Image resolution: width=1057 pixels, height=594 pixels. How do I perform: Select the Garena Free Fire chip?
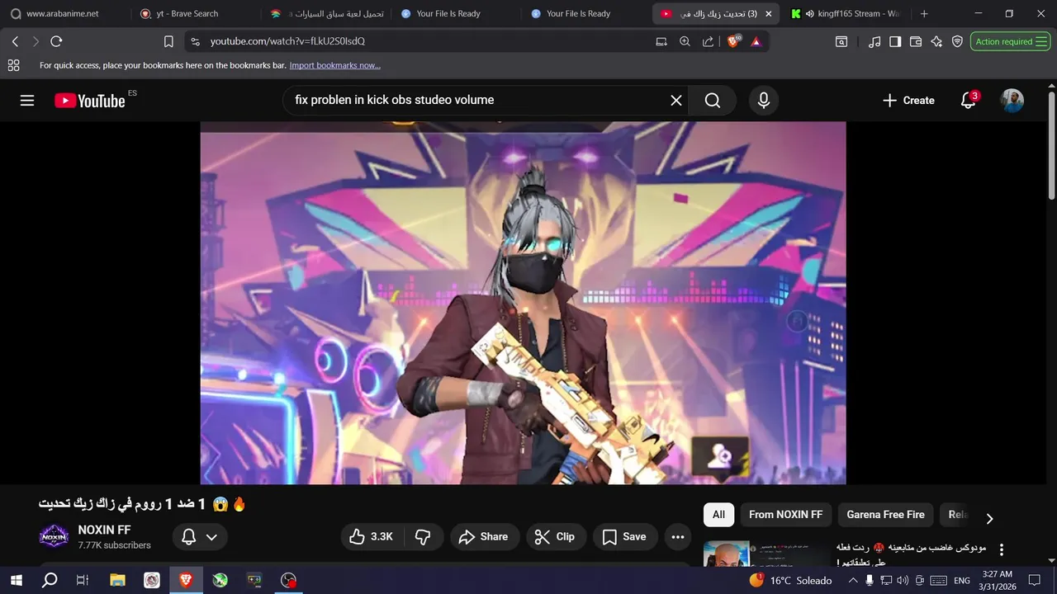tap(885, 515)
